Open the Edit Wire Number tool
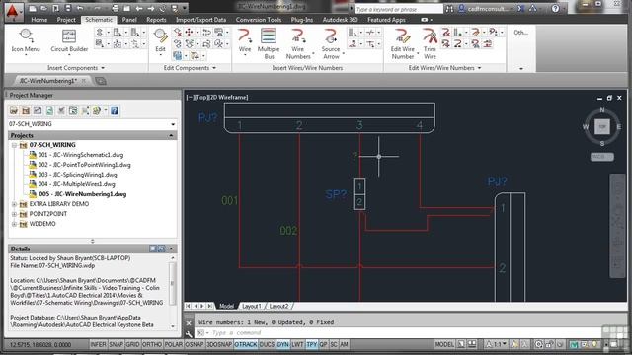632x355 pixels. tap(402, 43)
